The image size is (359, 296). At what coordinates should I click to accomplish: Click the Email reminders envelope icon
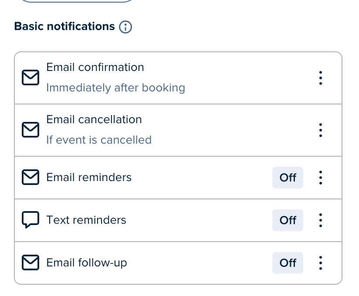tap(30, 177)
